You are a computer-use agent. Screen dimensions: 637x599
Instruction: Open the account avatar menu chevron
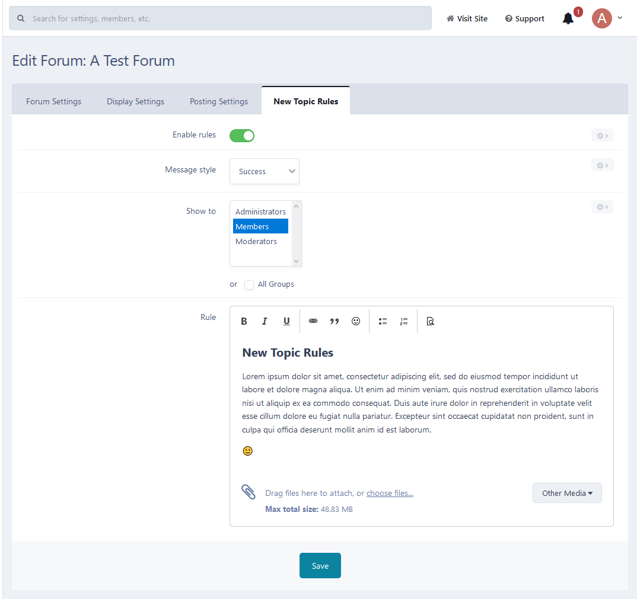(x=620, y=18)
